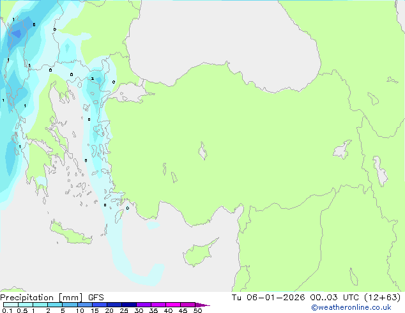Click the 0.1 to 0.5 mm legend swatch
Screen dimensions: 405x313
(x=11, y=305)
